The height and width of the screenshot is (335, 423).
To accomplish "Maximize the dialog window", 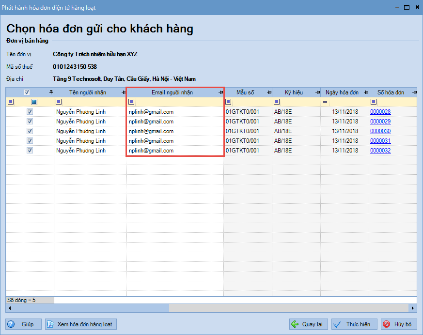I will coord(407,7).
